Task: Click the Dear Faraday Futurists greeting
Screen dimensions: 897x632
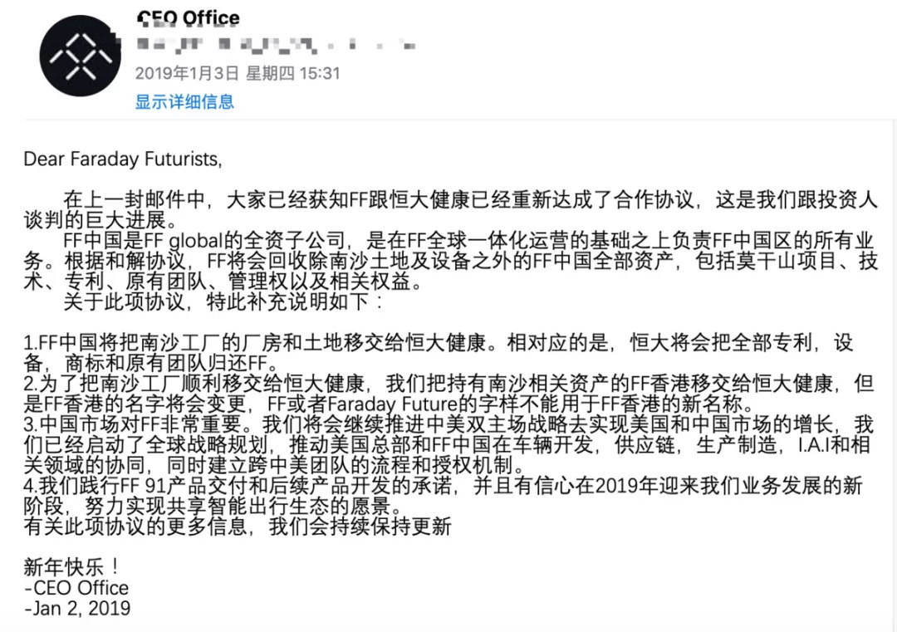Action: (x=123, y=159)
